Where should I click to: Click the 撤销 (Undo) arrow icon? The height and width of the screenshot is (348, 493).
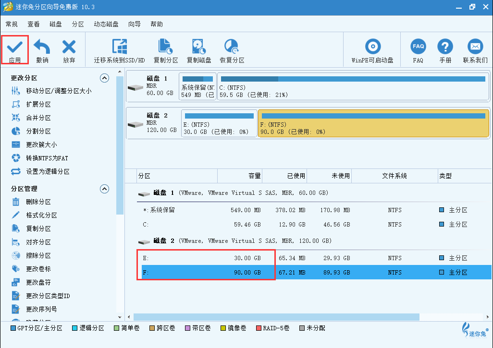(x=42, y=47)
